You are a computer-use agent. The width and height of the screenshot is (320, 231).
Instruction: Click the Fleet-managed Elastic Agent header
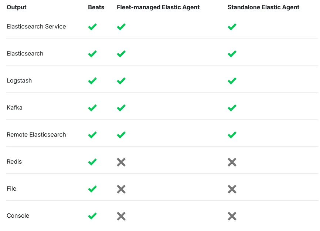click(158, 7)
